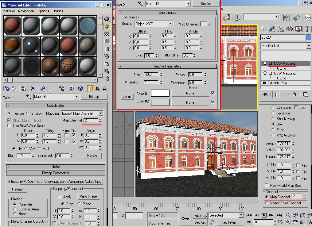Screen dimensions: 312x227
Task: Open the Utilities menu in Material Editor
Action: click(x=58, y=11)
